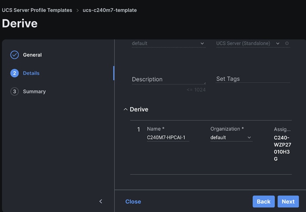Viewport: 306px width, 212px height.
Task: Open ucs-c240m7-template breadcrumb
Action: pos(110,10)
